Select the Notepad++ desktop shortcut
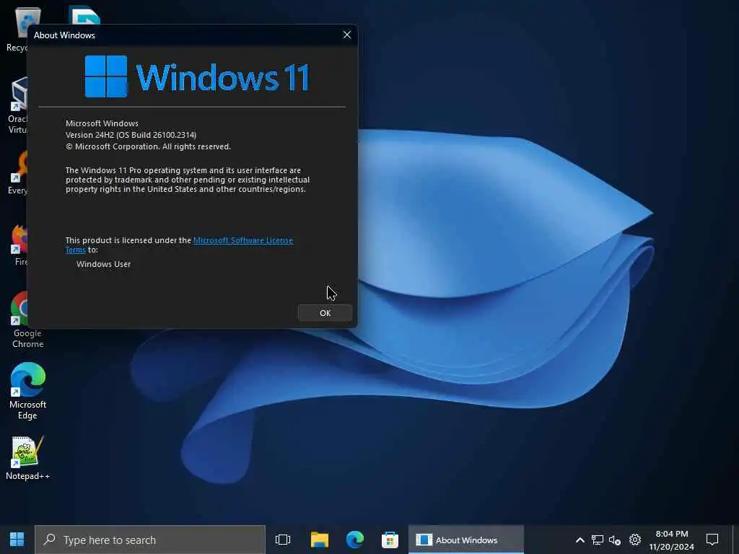Screen dimensions: 739x554 click(x=27, y=458)
